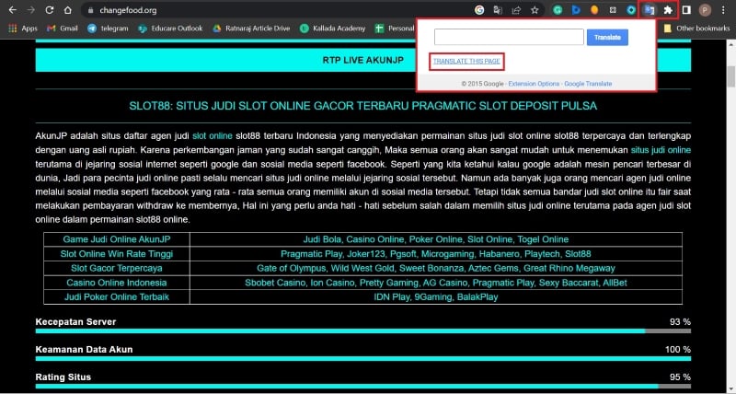Follow the 'slot online' link in paragraph
This screenshot has width=736, height=394.
pos(213,136)
